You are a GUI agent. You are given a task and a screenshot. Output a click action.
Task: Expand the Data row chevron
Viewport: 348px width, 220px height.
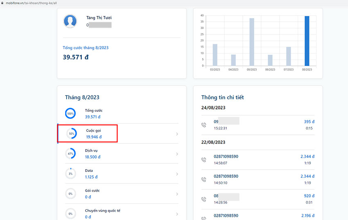click(x=177, y=174)
